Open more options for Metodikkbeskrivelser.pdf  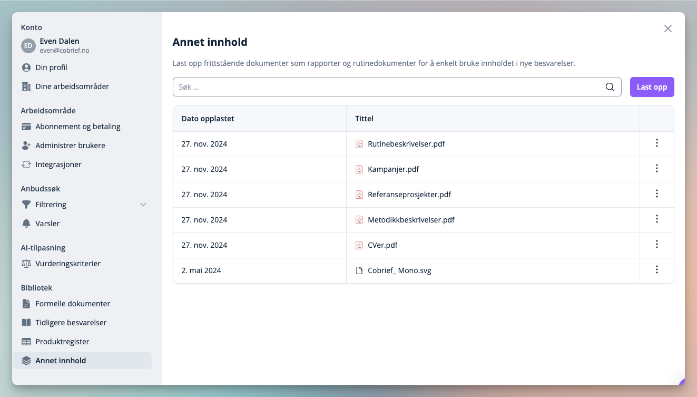(656, 219)
